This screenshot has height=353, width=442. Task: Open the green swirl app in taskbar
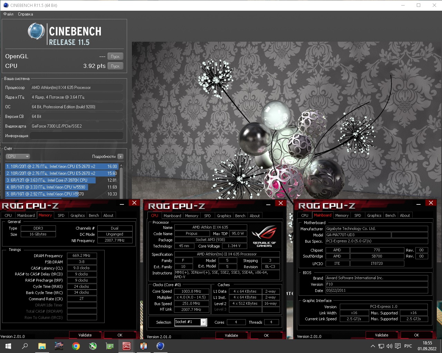[93, 346]
